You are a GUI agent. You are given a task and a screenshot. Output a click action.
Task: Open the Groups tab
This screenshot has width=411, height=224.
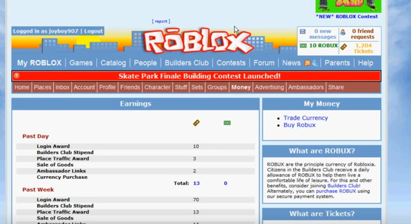217,87
